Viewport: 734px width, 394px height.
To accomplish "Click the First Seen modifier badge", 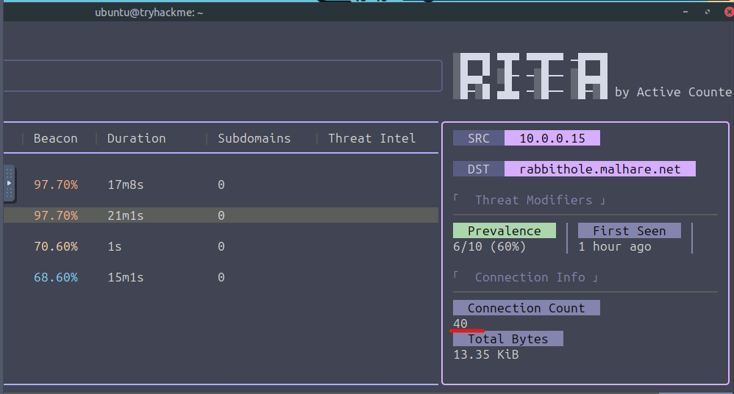I will tap(629, 231).
